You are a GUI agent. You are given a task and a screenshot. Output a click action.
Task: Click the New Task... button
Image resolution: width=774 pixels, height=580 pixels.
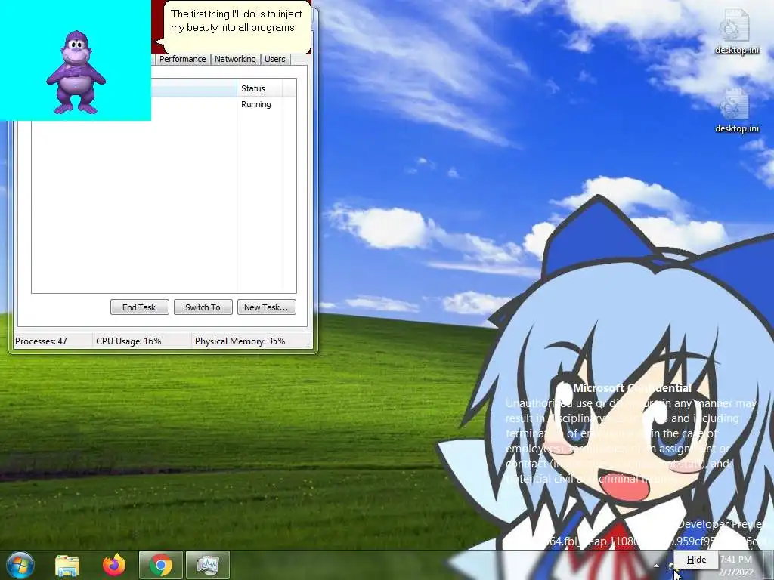pyautogui.click(x=267, y=307)
